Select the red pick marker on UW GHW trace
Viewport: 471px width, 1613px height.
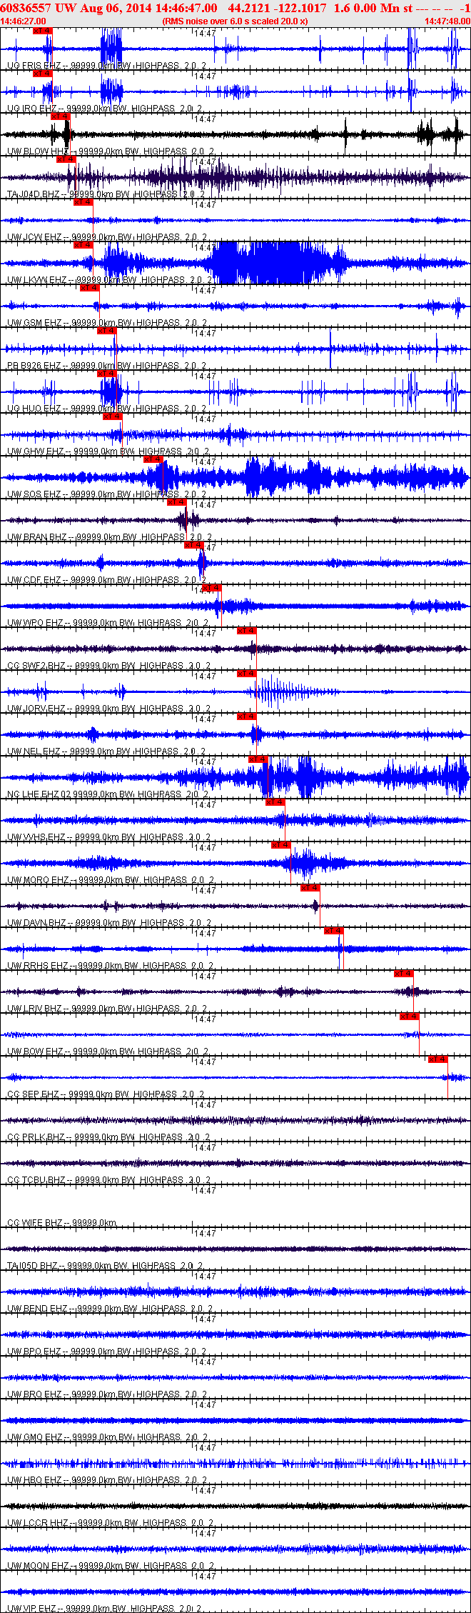pyautogui.click(x=113, y=416)
